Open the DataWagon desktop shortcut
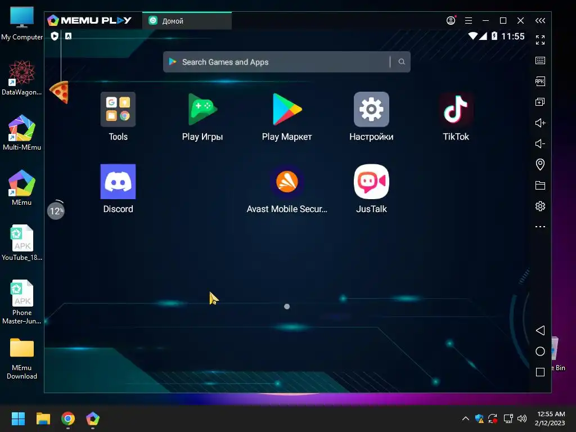576x432 pixels. [22, 78]
